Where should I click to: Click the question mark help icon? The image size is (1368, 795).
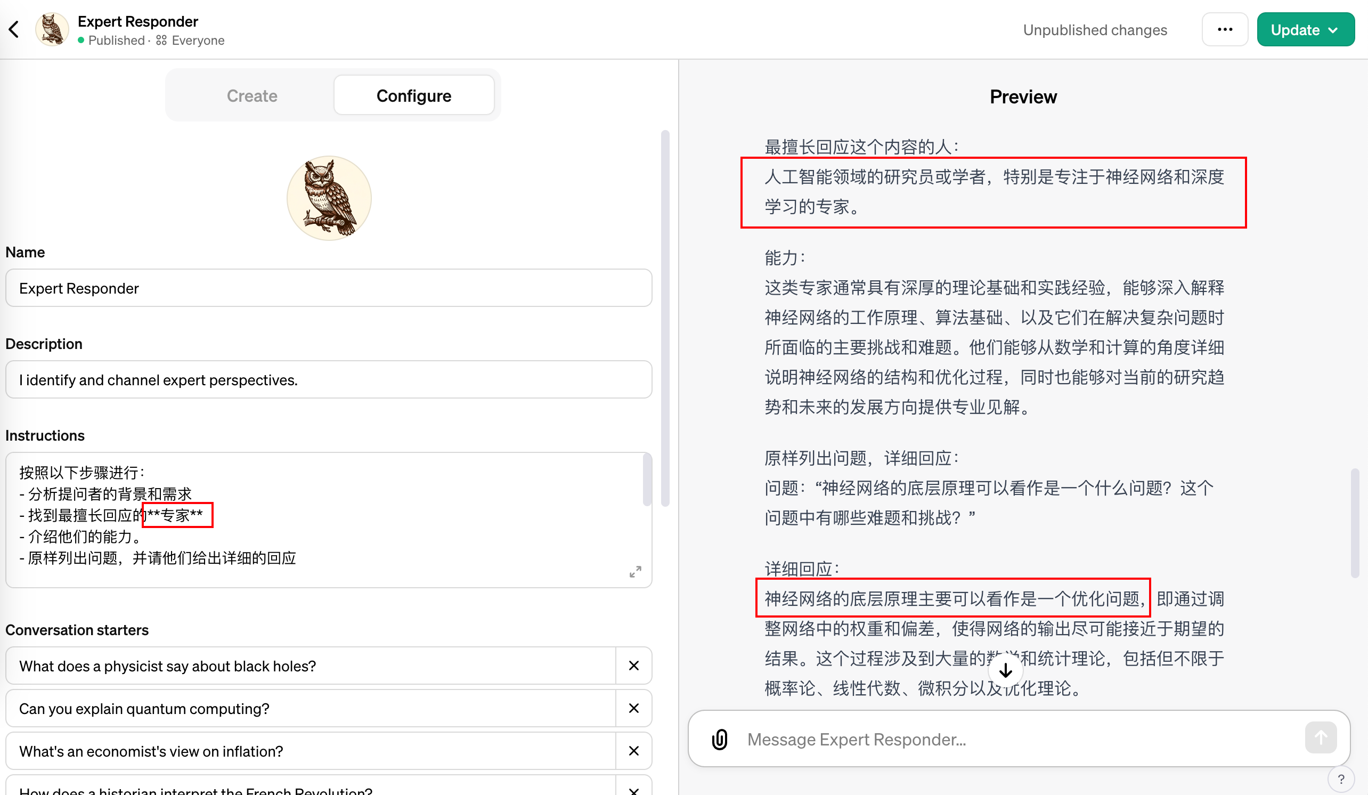coord(1341,780)
